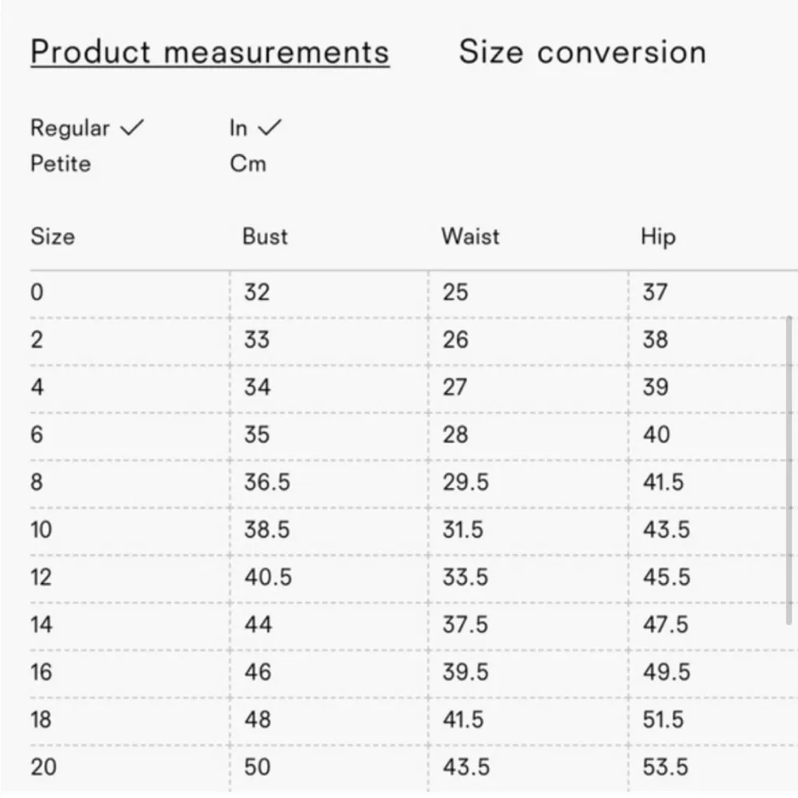Click waist value 33.5 for size 12
Screen dimensions: 798x798
pos(466,577)
